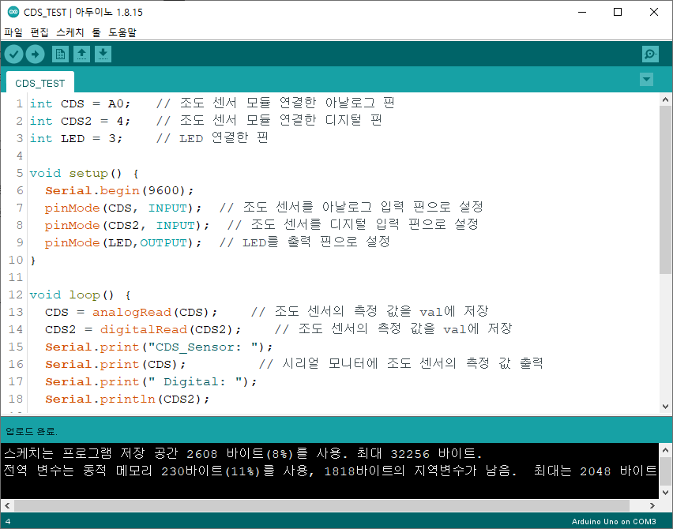Open the Serial Monitor magnifier icon
673x529 pixels.
tap(650, 54)
